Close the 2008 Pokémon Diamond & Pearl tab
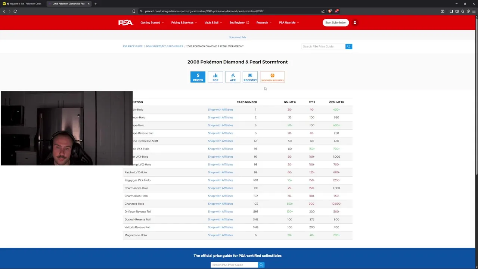The image size is (478, 269). 89,4
